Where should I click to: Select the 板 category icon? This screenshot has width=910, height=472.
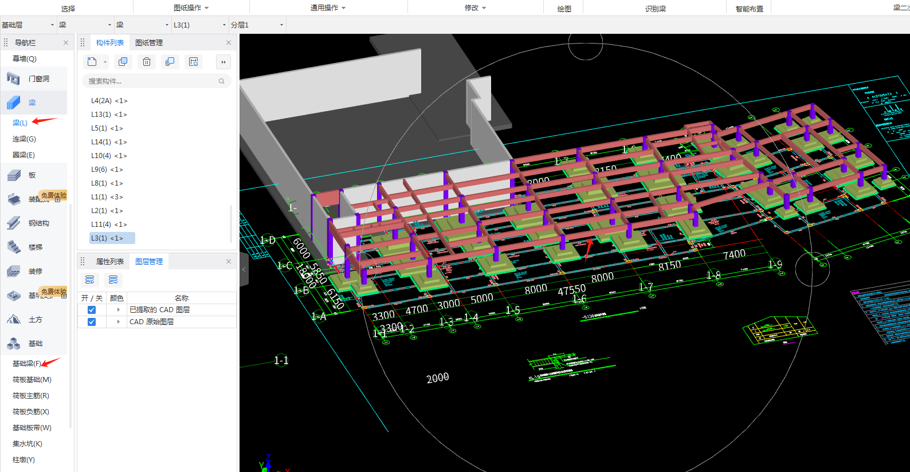point(14,175)
